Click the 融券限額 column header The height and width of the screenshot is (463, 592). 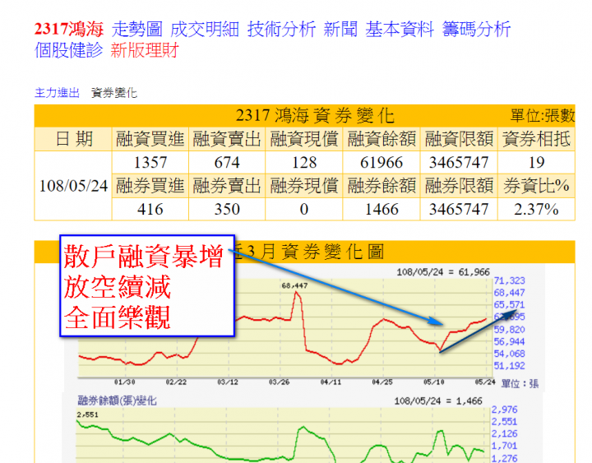coord(459,186)
